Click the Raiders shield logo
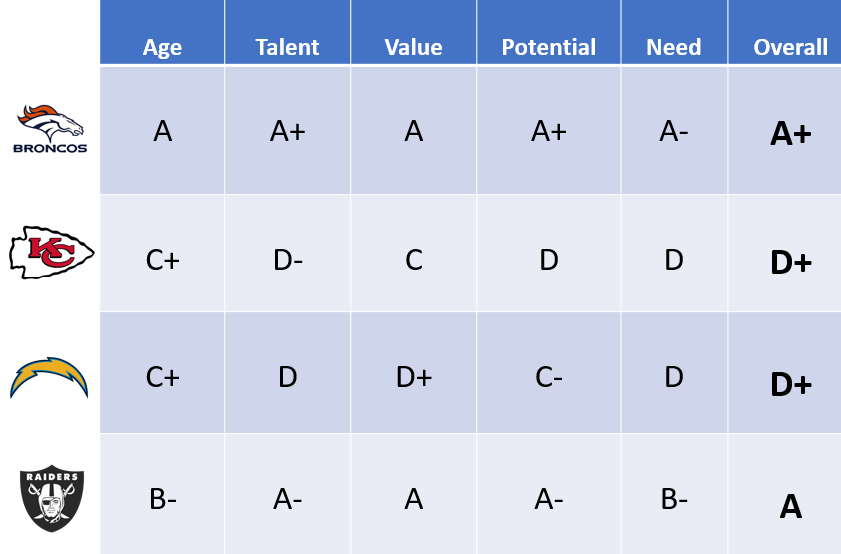 click(x=52, y=499)
